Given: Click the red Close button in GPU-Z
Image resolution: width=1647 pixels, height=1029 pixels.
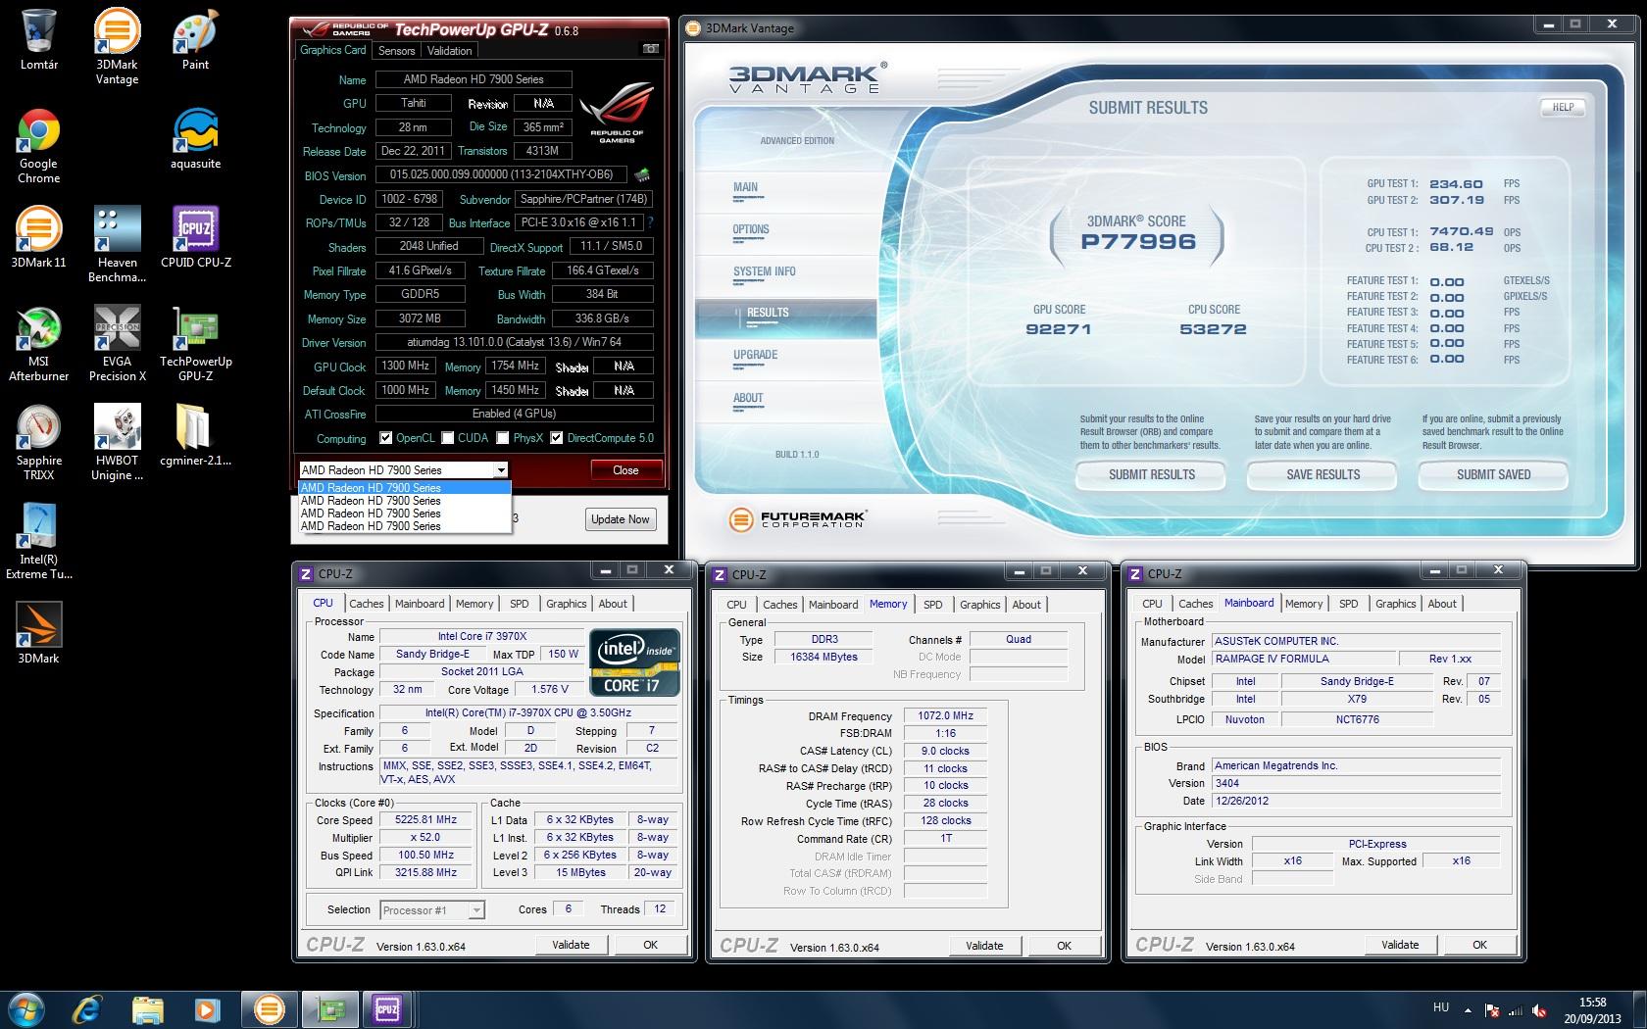Looking at the screenshot, I should pyautogui.click(x=626, y=470).
